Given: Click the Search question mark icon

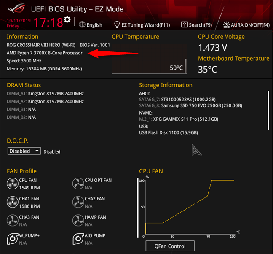Looking at the screenshot, I should tap(184, 24).
